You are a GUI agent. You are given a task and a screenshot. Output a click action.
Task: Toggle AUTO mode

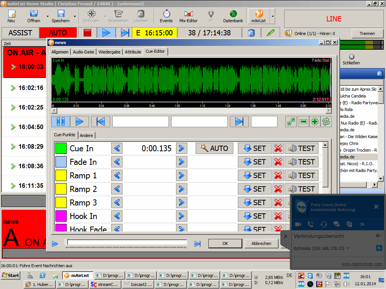click(x=58, y=33)
